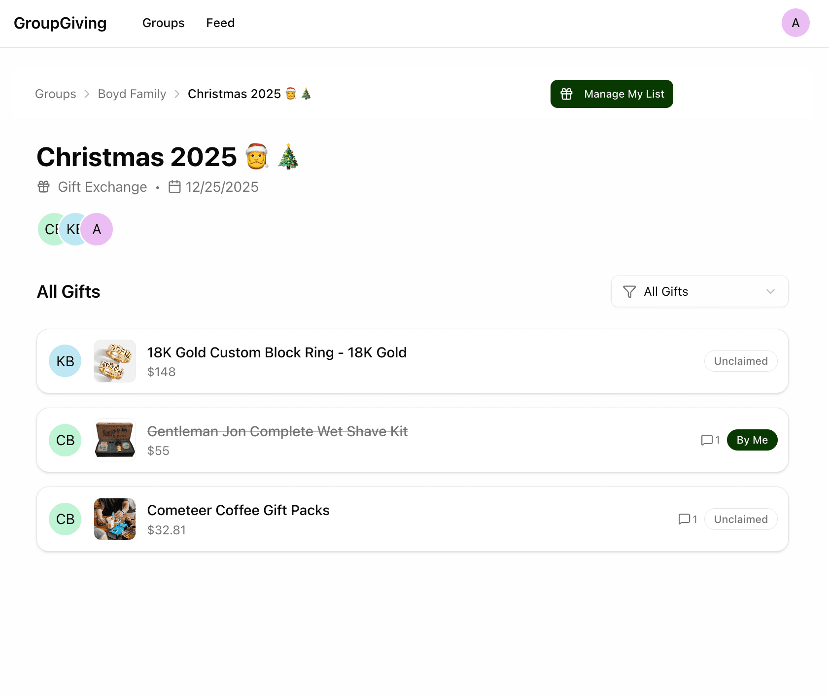Open the Groups navigation item
829x697 pixels.
163,23
